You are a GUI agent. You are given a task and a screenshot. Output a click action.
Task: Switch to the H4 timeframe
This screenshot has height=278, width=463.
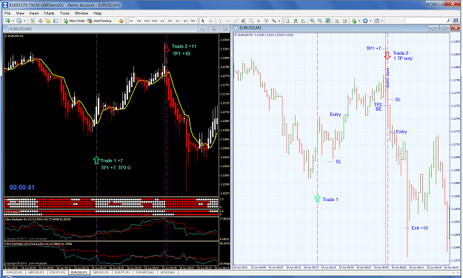(170, 21)
